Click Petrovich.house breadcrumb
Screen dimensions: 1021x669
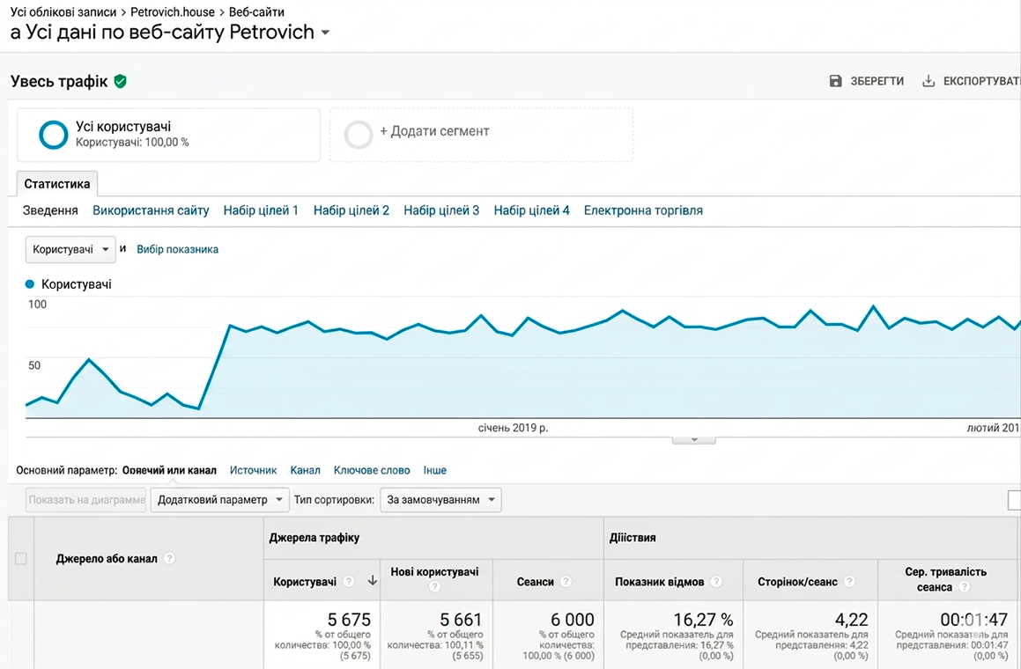(173, 11)
